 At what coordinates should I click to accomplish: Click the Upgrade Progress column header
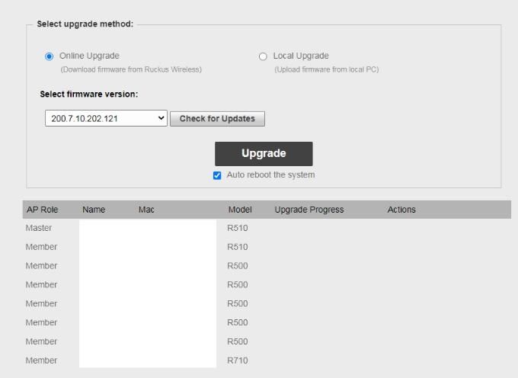click(309, 210)
